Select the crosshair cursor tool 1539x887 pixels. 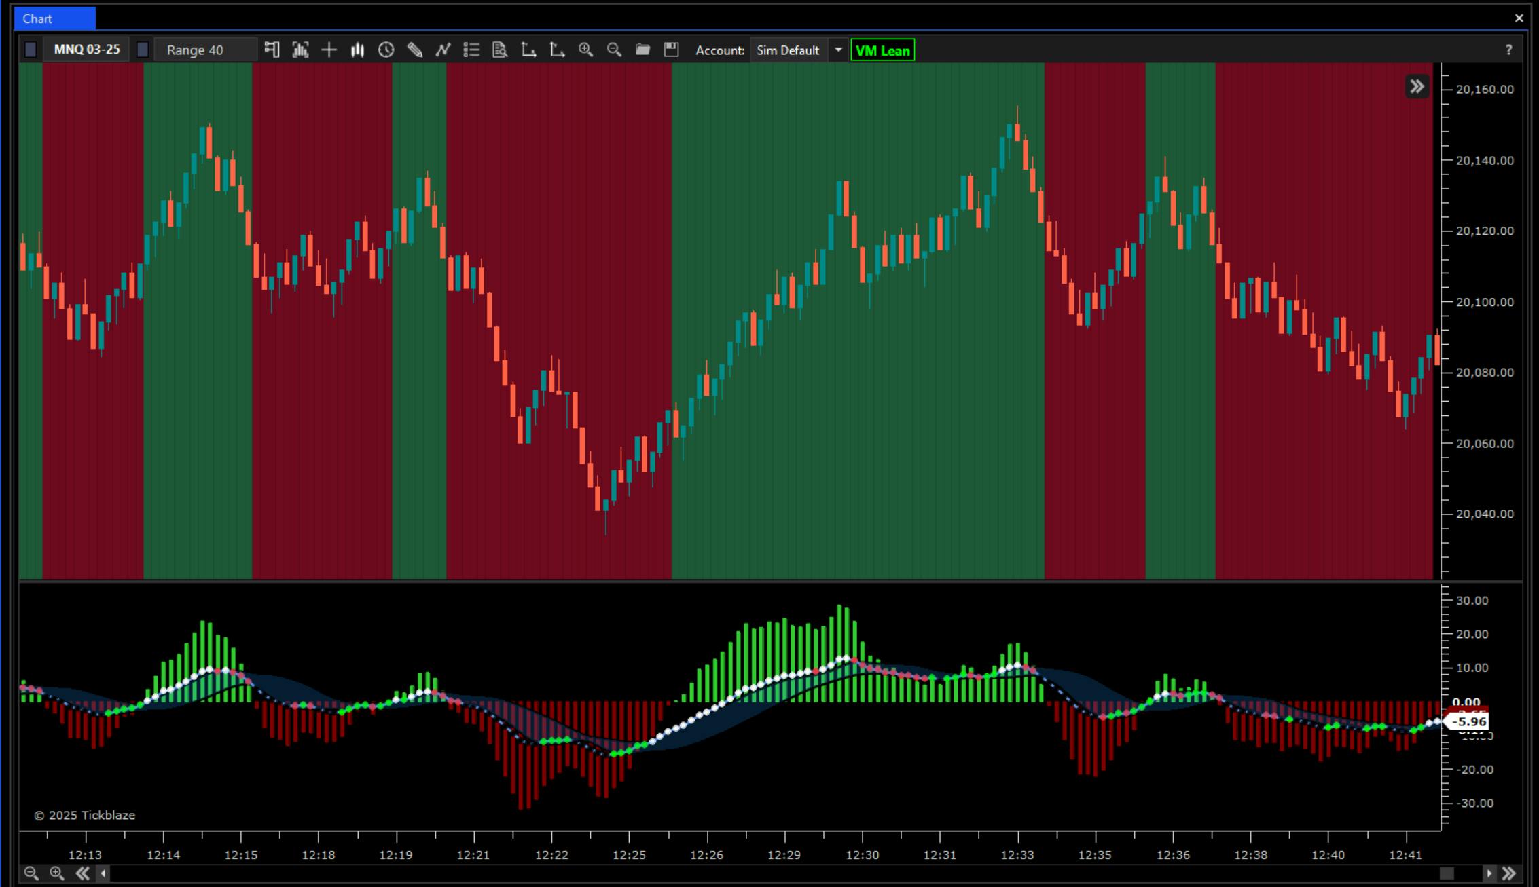pos(329,50)
